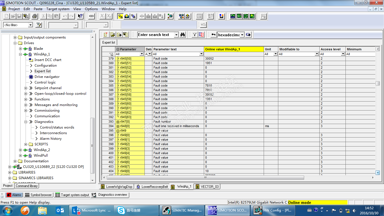Click the funnel filter icon in expert list toolbar

195,35
